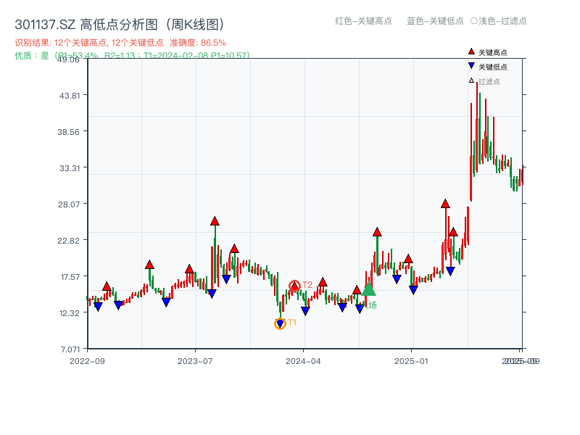Click the hollow 过滤点 triangle legend icon
Viewport: 580px width, 435px height.
[x=470, y=80]
